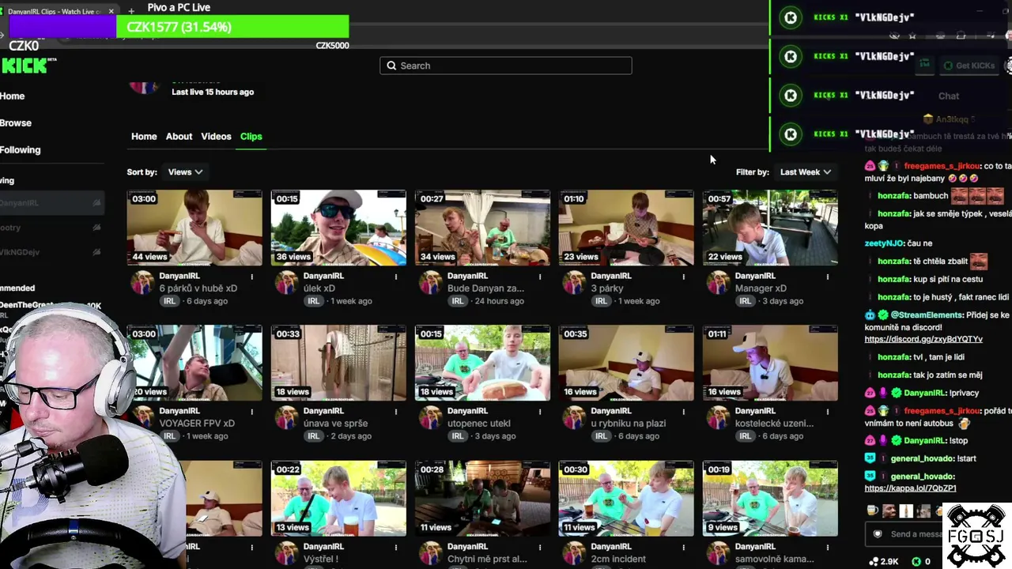Expand the Filter by Last Week dropdown
Screen dimensions: 1012x569
click(806, 171)
